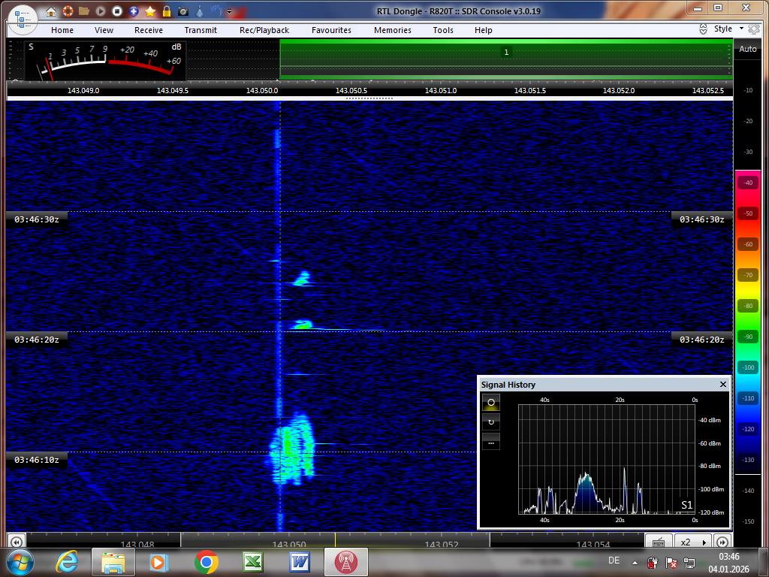Open the Help ribbon tab
769x577 pixels.
pos(483,30)
